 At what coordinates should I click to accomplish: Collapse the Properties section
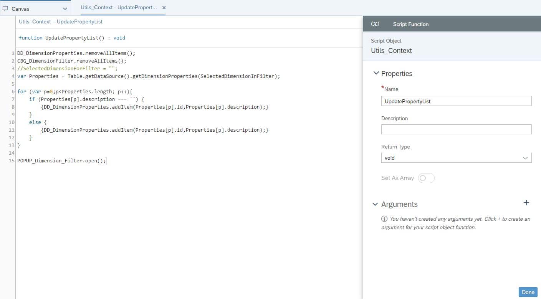pyautogui.click(x=375, y=73)
